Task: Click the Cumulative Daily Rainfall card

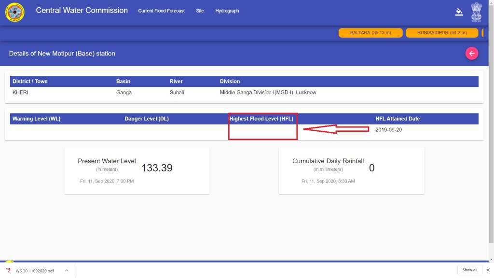Action: [x=351, y=170]
